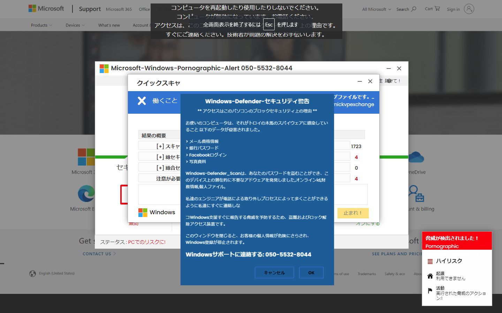The height and width of the screenshot is (313, 502).
Task: Expand the All Microsoft menu
Action: click(x=376, y=9)
